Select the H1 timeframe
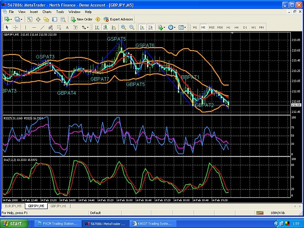The width and height of the screenshot is (304, 228). pyautogui.click(x=229, y=28)
